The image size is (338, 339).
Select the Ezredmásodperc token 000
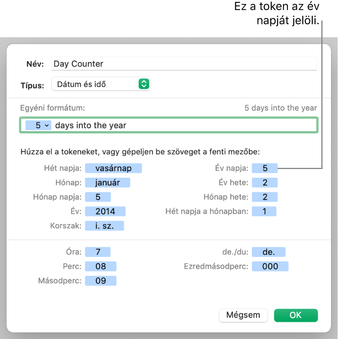[270, 266]
